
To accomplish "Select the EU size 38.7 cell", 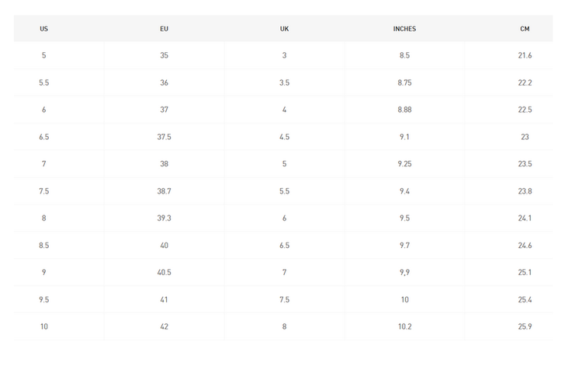I will click(x=164, y=191).
